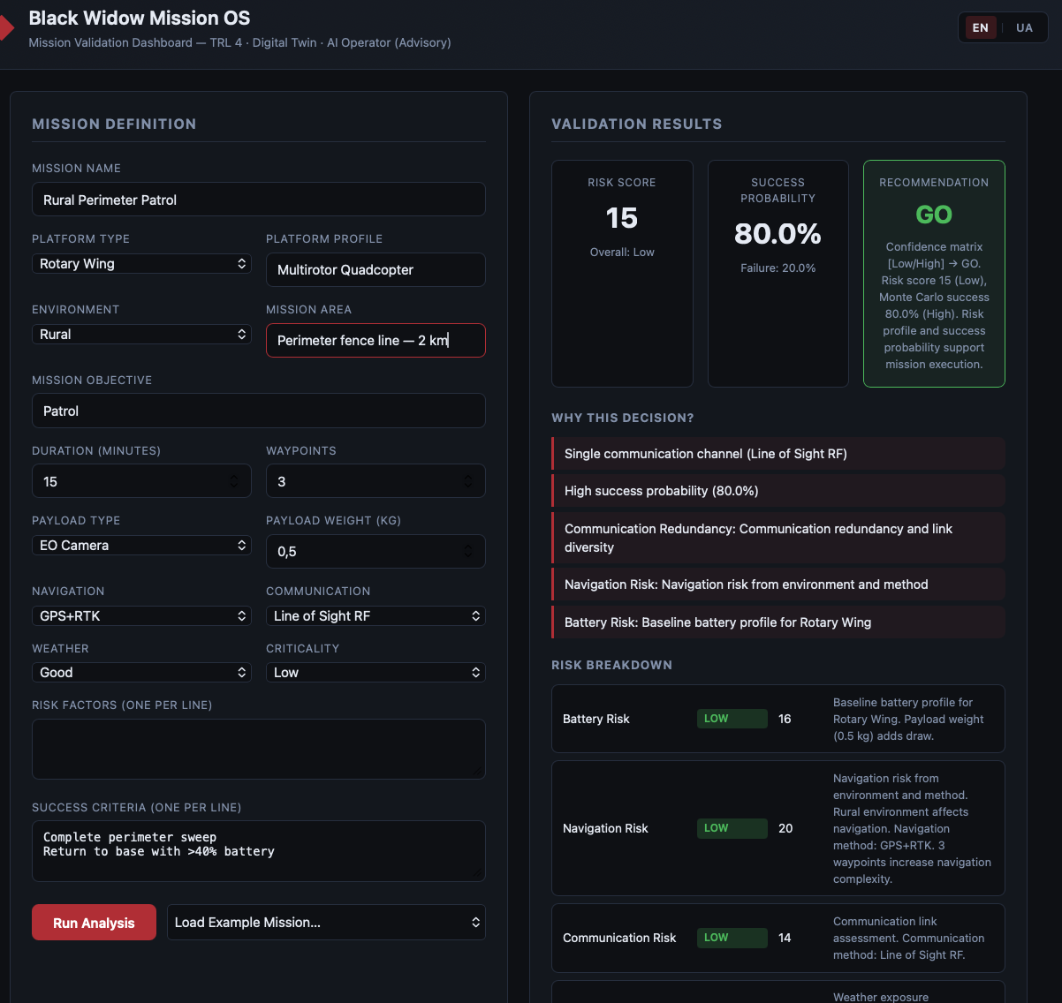Open the Communication Line of Sight RF dropdown
The image size is (1062, 1003).
(375, 615)
